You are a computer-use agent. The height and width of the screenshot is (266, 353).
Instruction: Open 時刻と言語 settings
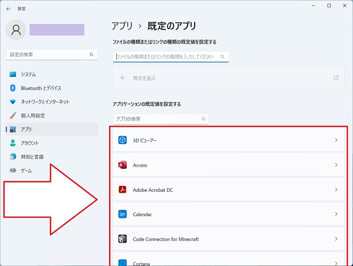pos(52,156)
